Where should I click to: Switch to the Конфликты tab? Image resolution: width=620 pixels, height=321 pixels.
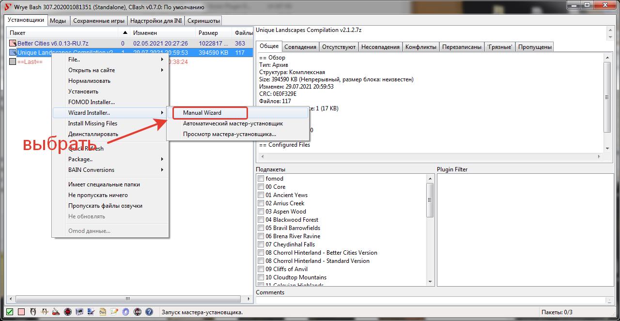tap(421, 47)
